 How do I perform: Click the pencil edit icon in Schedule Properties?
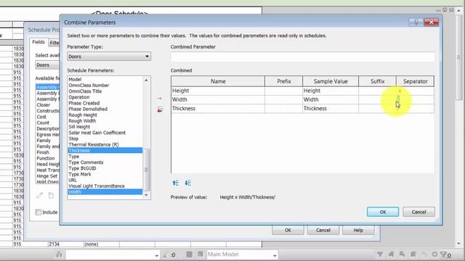(x=39, y=195)
